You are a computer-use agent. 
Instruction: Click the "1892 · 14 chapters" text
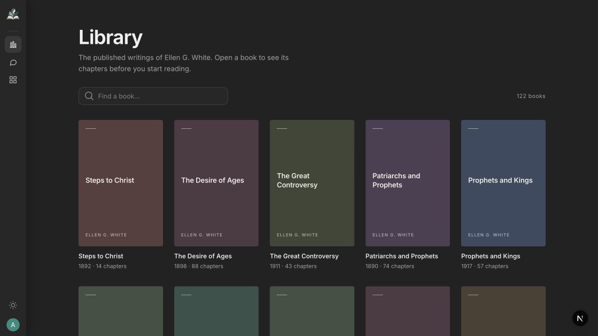click(x=102, y=266)
